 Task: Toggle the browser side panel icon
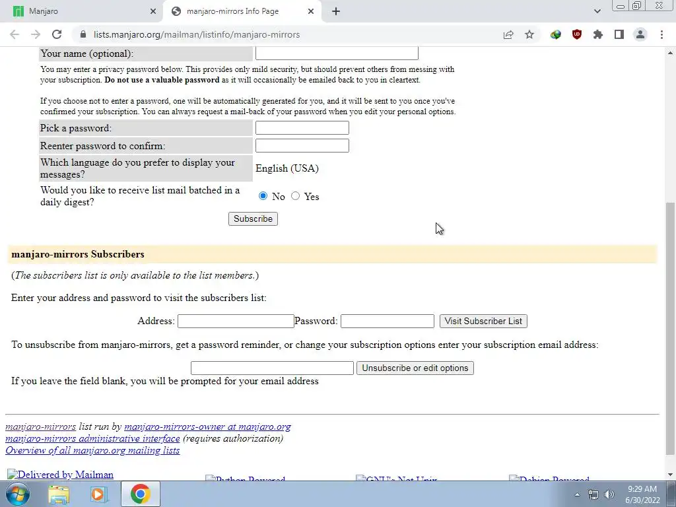tap(619, 34)
